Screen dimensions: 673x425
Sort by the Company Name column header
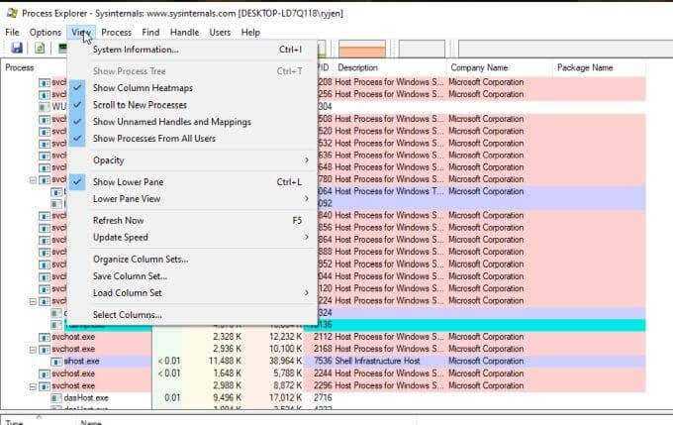pyautogui.click(x=479, y=67)
